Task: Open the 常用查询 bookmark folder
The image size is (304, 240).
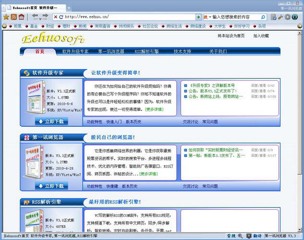Action: coord(100,26)
